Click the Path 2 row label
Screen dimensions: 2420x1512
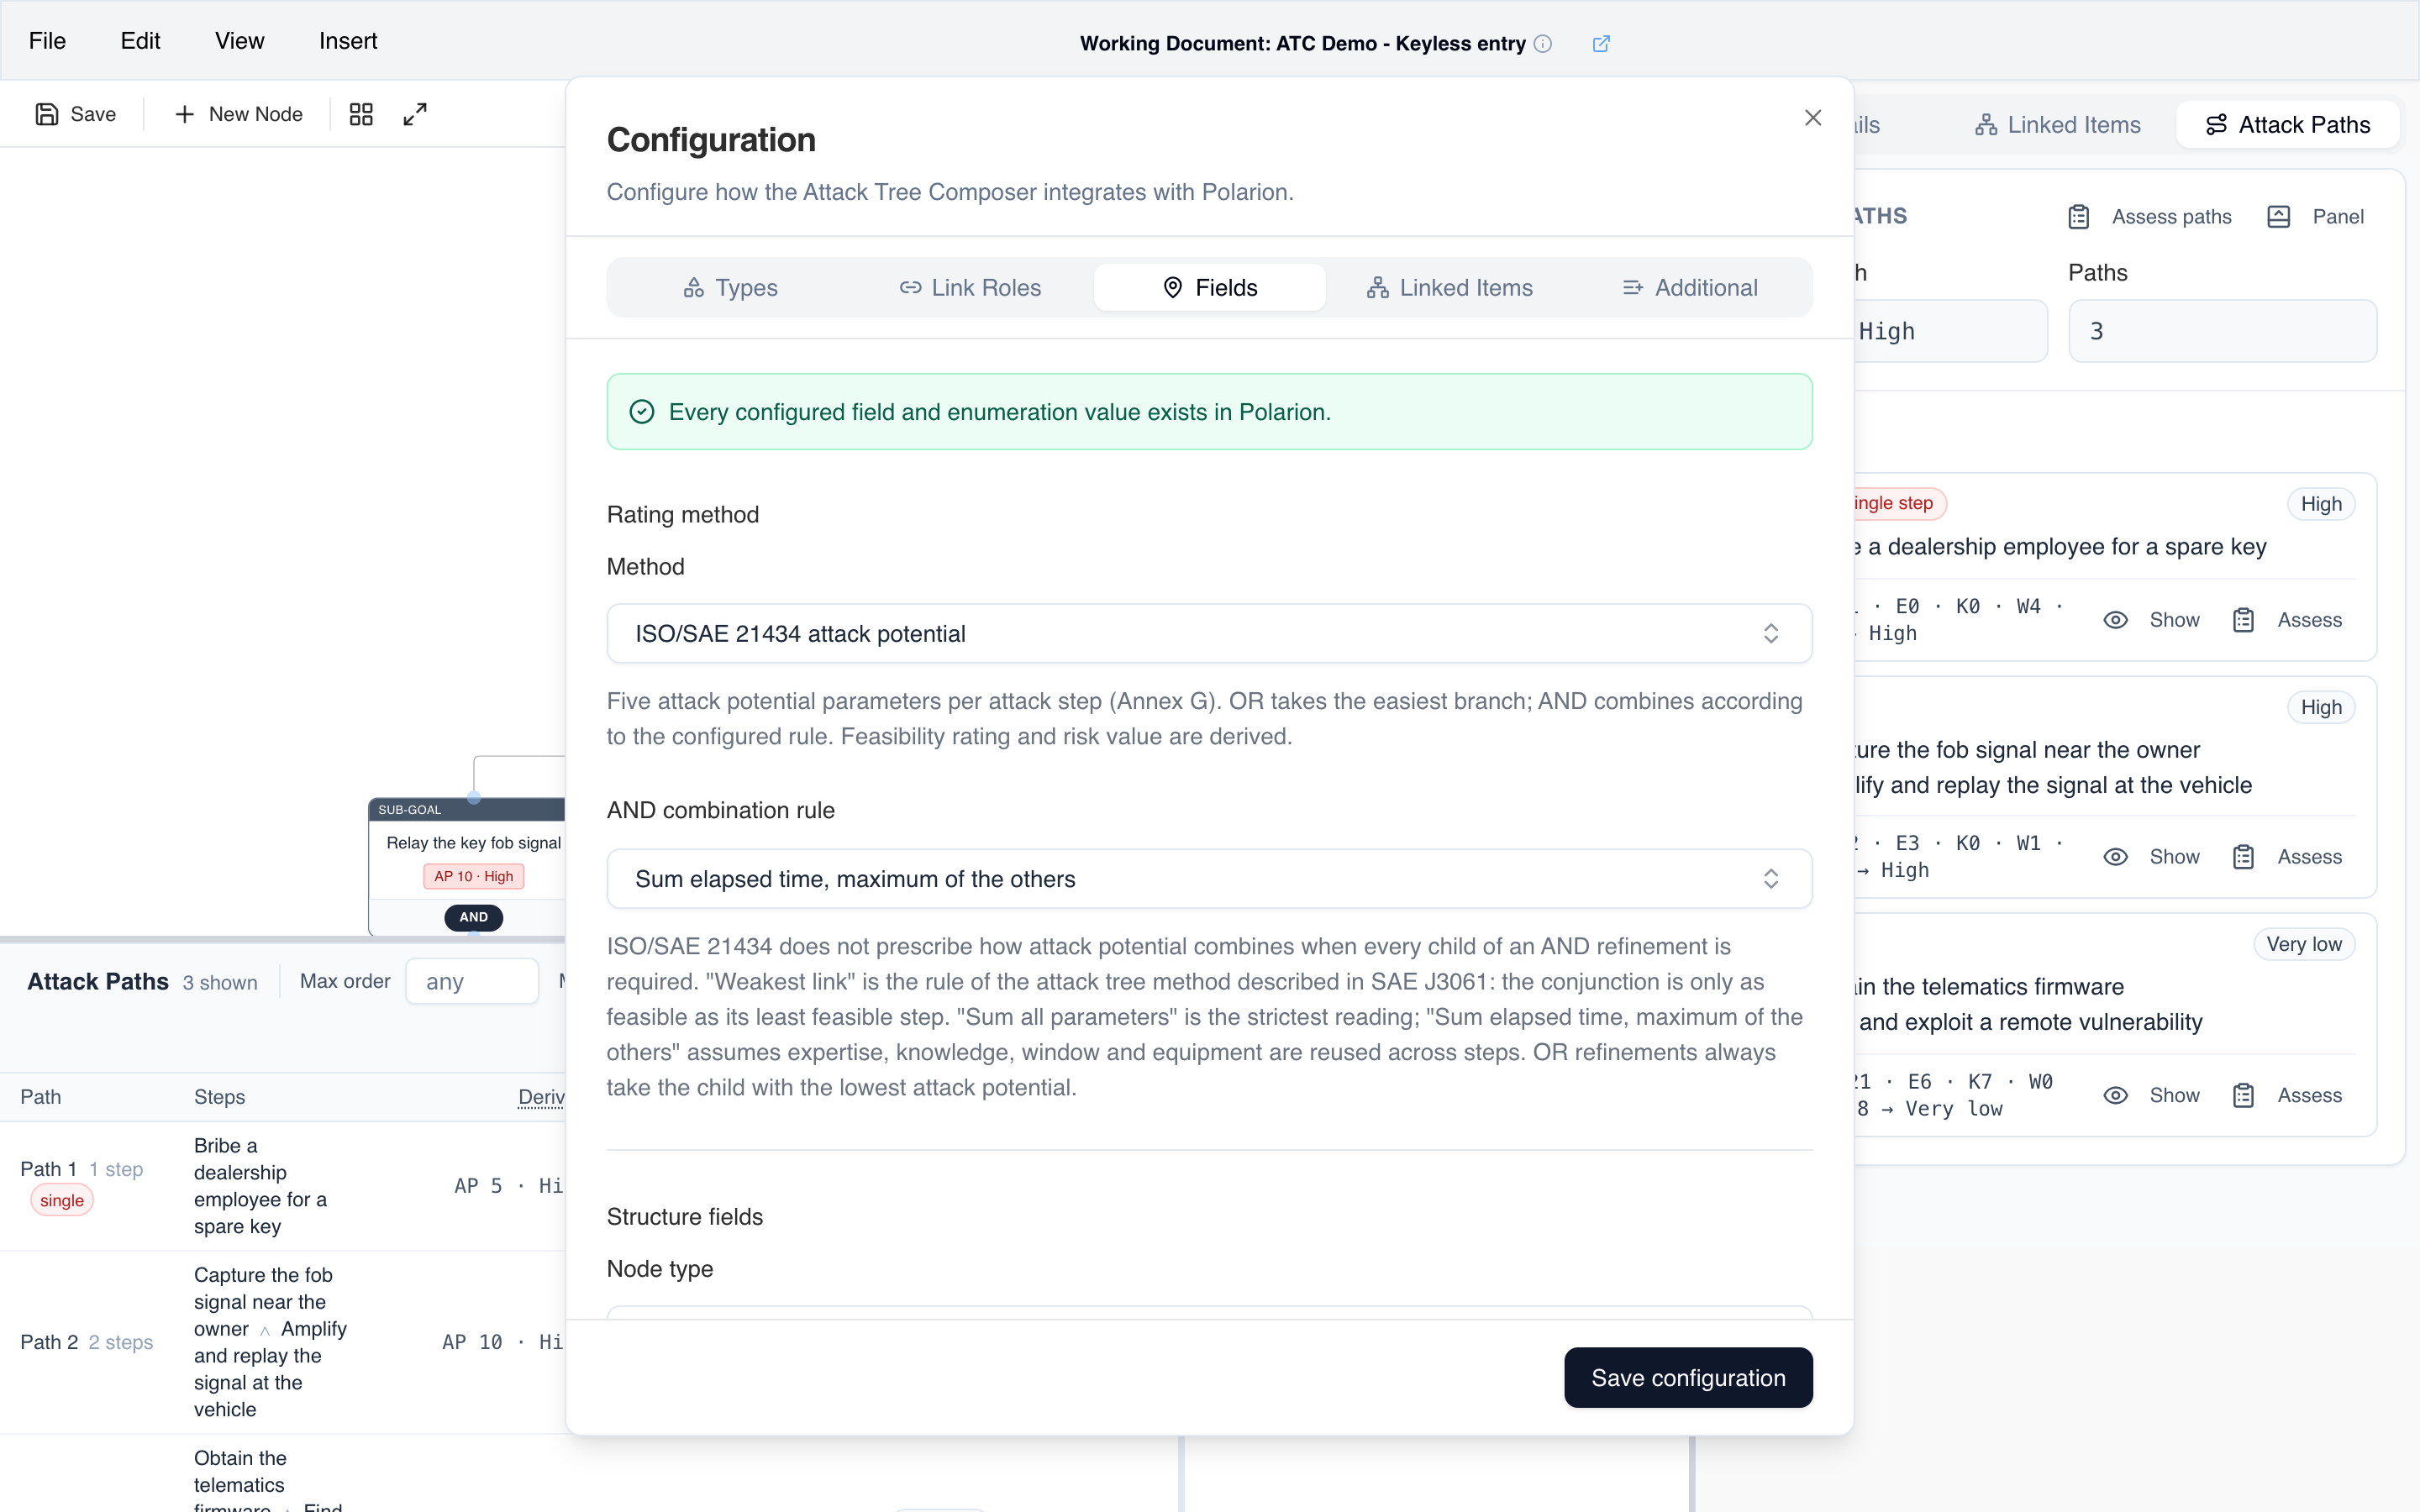pos(49,1342)
